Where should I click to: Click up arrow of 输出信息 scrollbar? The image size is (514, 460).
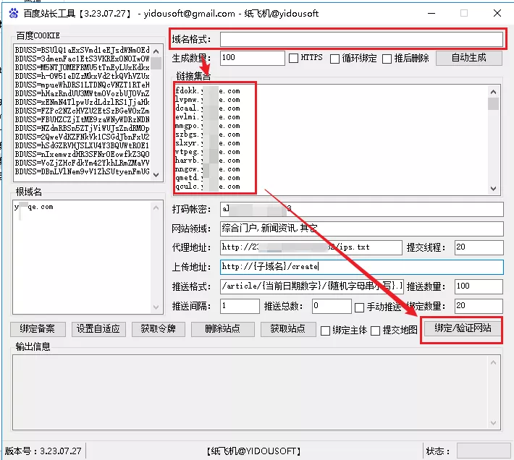pyautogui.click(x=493, y=362)
